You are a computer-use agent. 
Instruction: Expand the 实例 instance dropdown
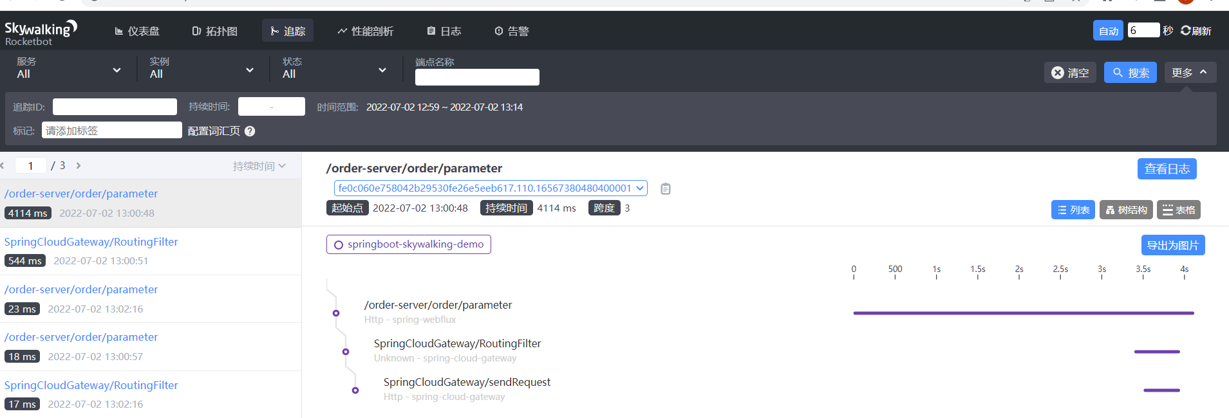click(202, 68)
